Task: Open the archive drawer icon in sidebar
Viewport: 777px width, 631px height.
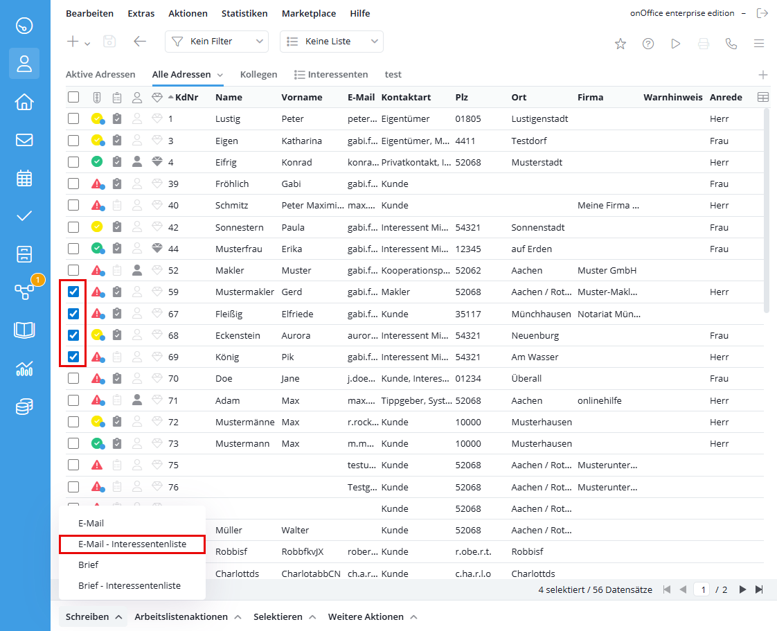Action: click(24, 254)
